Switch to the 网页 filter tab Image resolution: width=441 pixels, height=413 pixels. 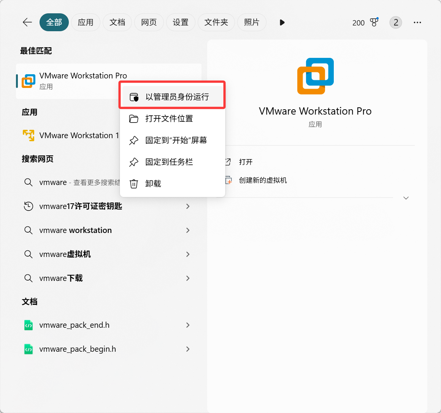coord(149,22)
